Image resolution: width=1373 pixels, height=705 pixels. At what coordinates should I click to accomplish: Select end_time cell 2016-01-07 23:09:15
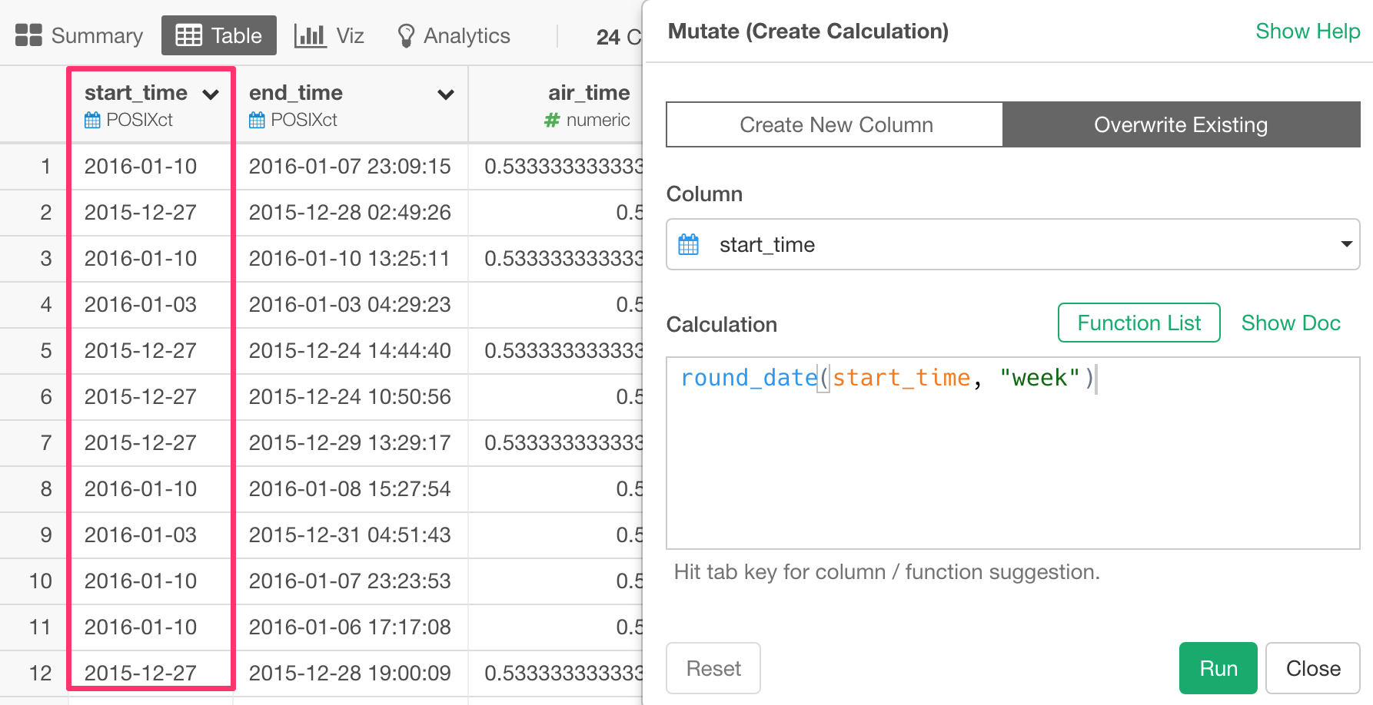click(x=350, y=166)
